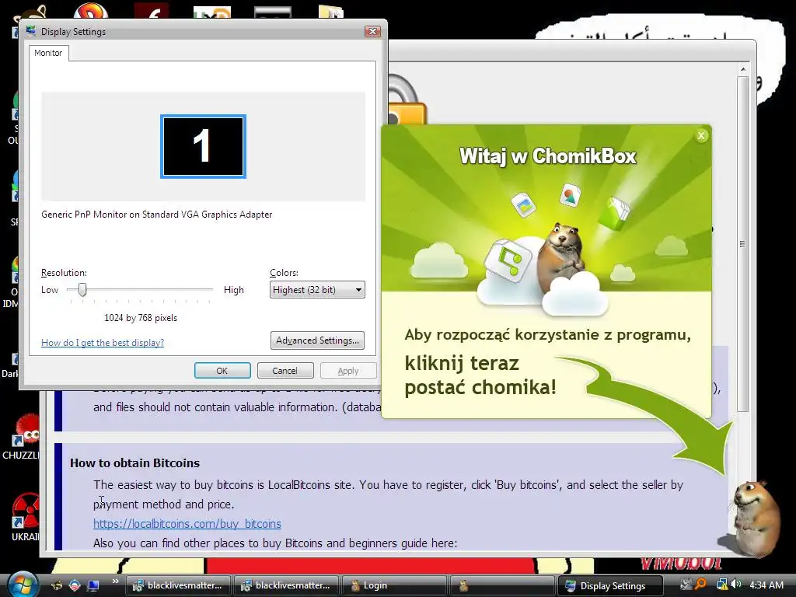This screenshot has height=597, width=796.
Task: Open the UKRAI radiation desktop shortcut
Action: (24, 518)
